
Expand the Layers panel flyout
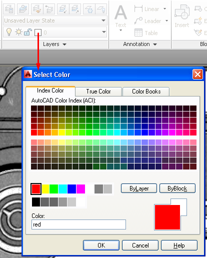pyautogui.click(x=54, y=44)
